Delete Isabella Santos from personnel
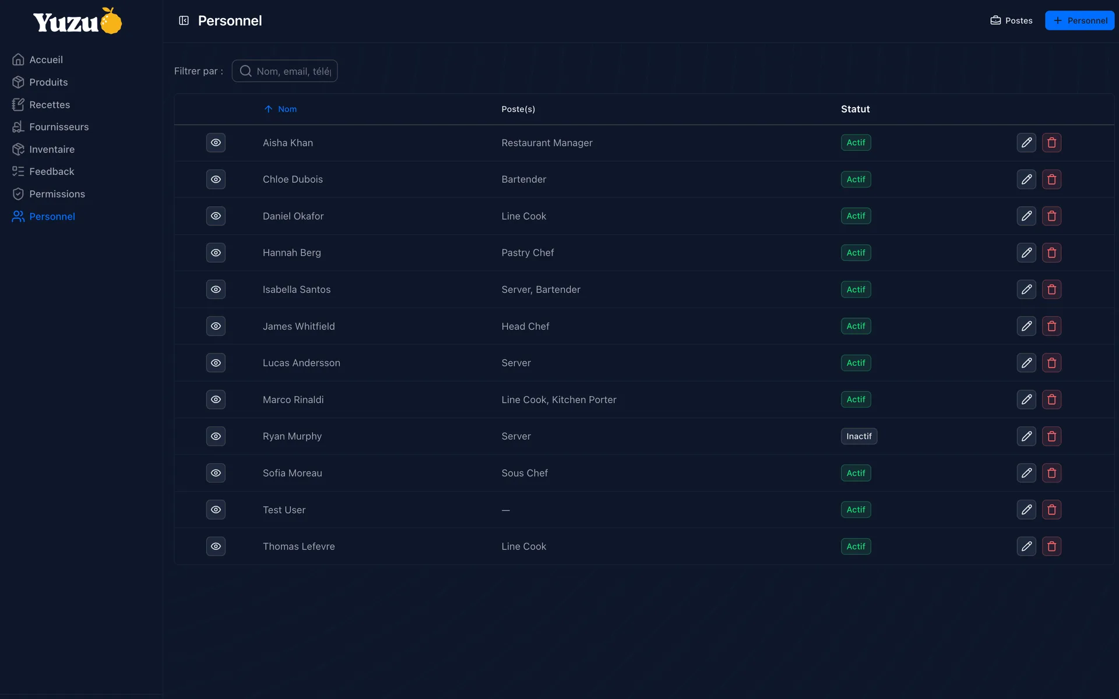The image size is (1119, 699). pos(1051,290)
